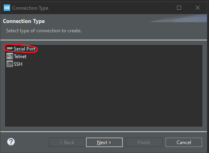Image resolution: width=209 pixels, height=153 pixels.
Task: Click the disabled Back button
Action: [67, 142]
